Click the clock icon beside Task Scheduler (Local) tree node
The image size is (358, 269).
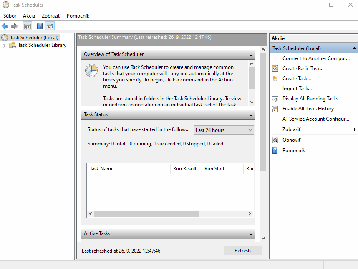5,38
